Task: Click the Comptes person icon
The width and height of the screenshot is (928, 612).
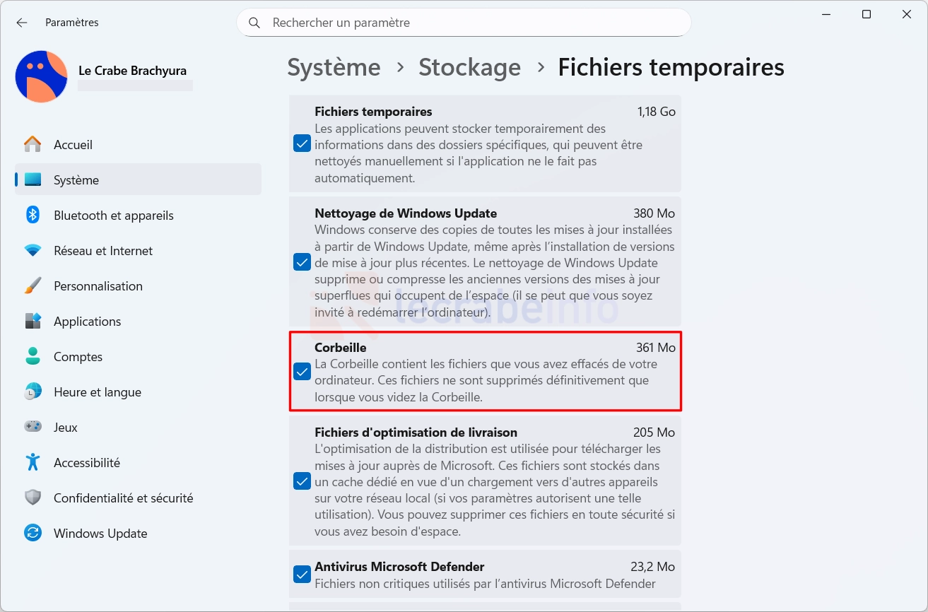Action: pos(33,356)
